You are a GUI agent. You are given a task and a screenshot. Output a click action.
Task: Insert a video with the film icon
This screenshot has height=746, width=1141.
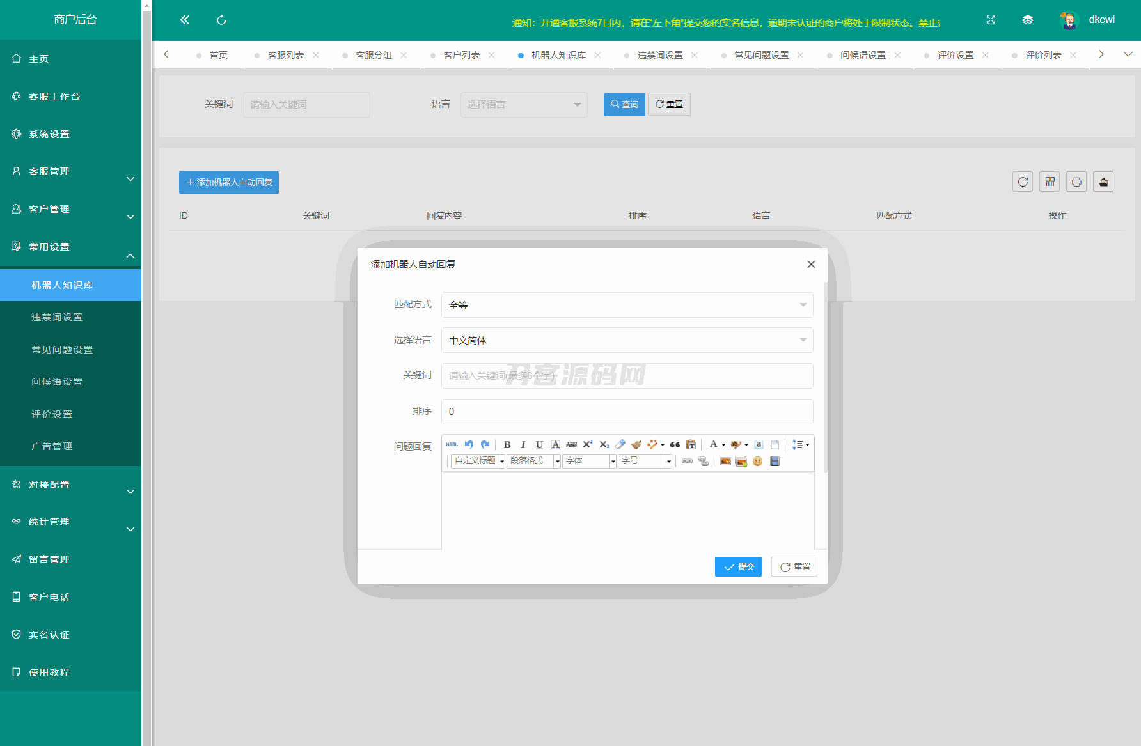tap(775, 462)
